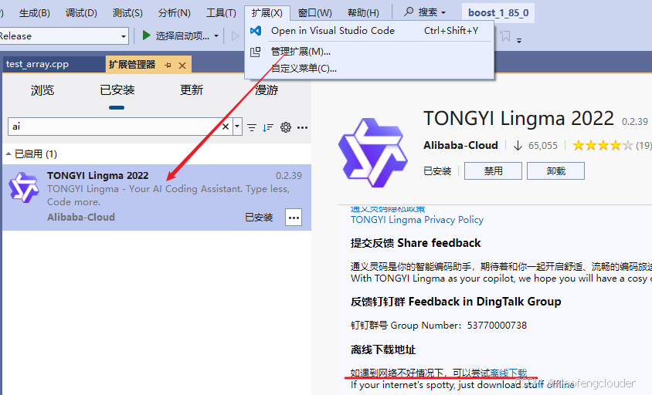Viewport: 652px width, 395px height.
Task: Select Open in Visual Studio Code menu entry
Action: (368, 31)
